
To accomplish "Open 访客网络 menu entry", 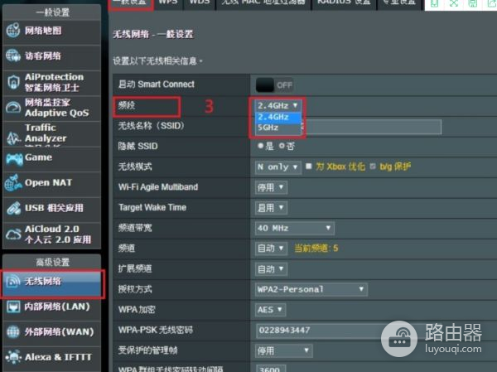I will coord(51,56).
